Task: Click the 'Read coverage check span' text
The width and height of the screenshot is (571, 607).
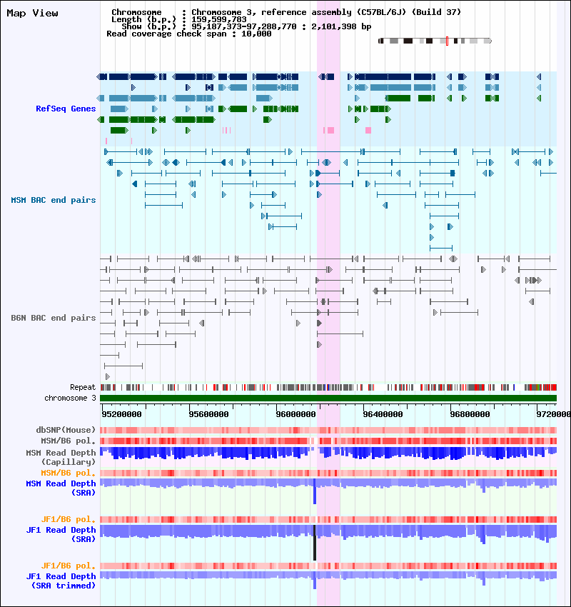Action: pyautogui.click(x=188, y=34)
